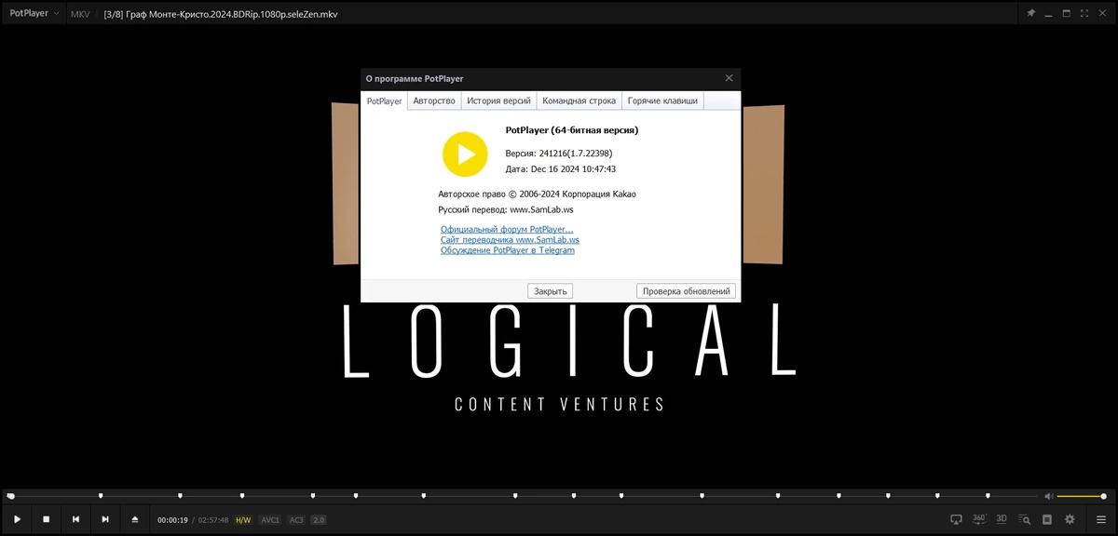Switch to the Командная строка tab
This screenshot has width=1118, height=536.
click(579, 100)
